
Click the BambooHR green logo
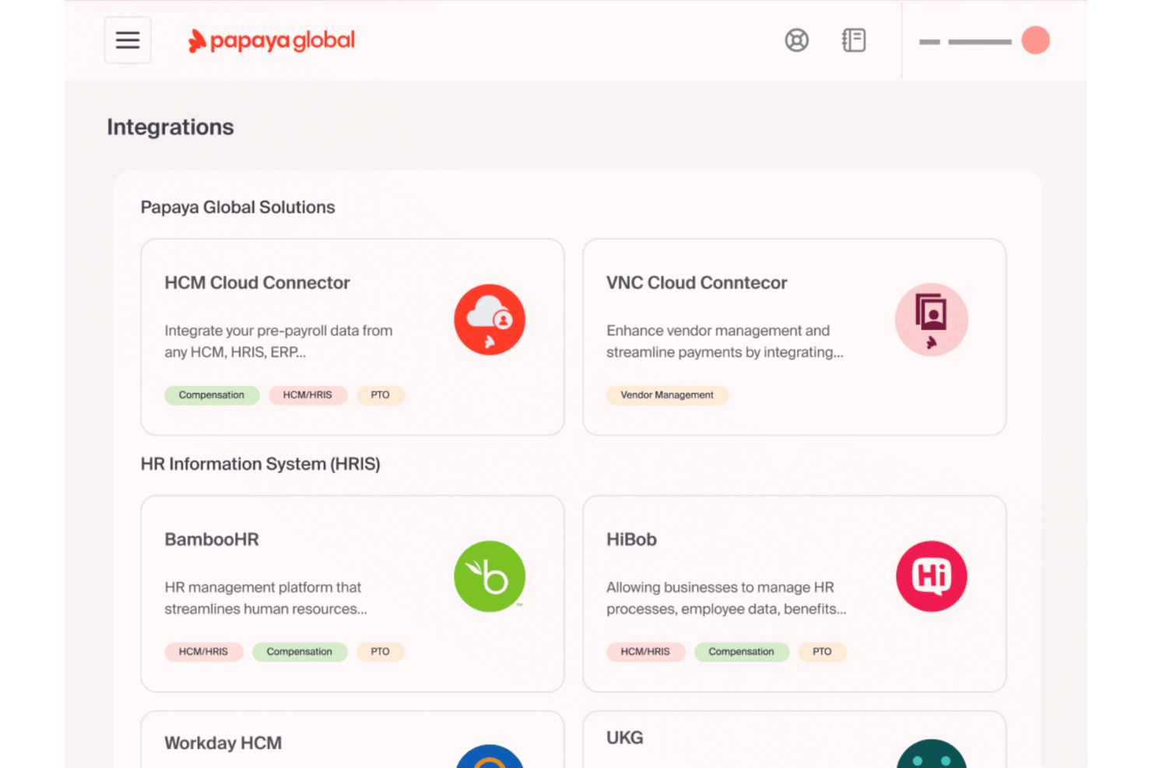pyautogui.click(x=490, y=577)
